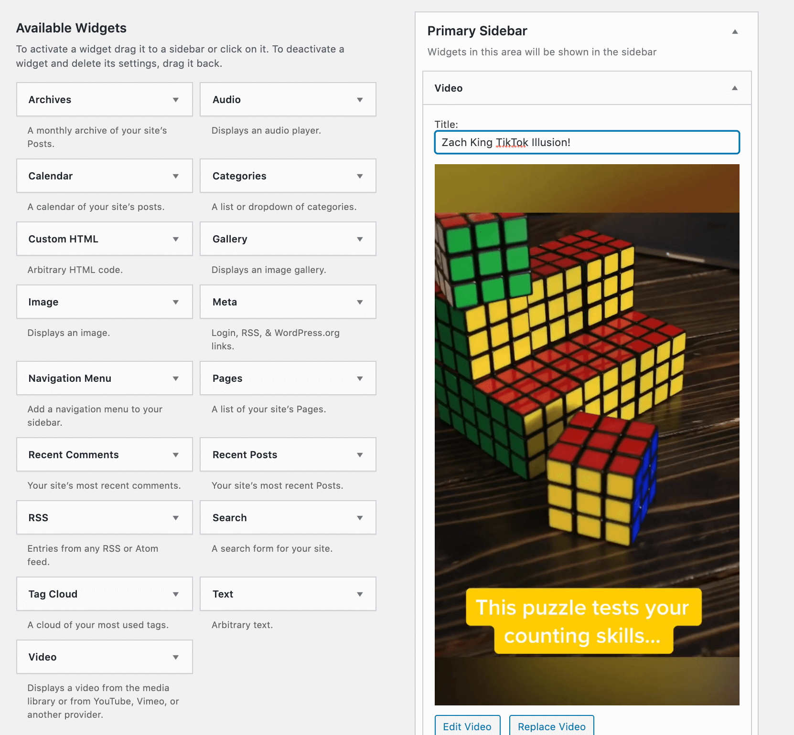The image size is (794, 735).
Task: Click the Replace Video button
Action: pyautogui.click(x=551, y=726)
